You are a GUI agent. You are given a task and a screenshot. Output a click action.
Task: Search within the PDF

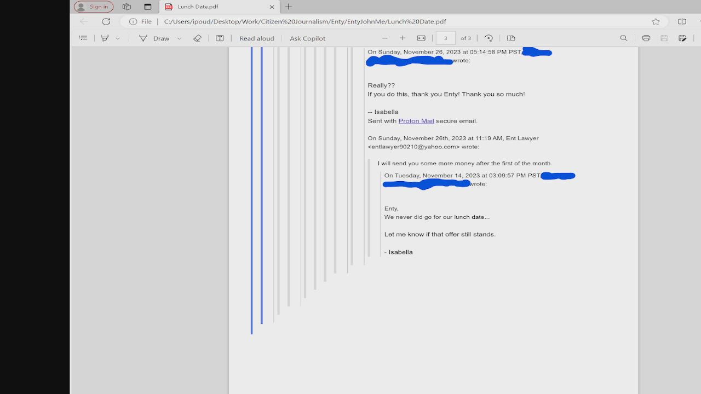tap(623, 38)
